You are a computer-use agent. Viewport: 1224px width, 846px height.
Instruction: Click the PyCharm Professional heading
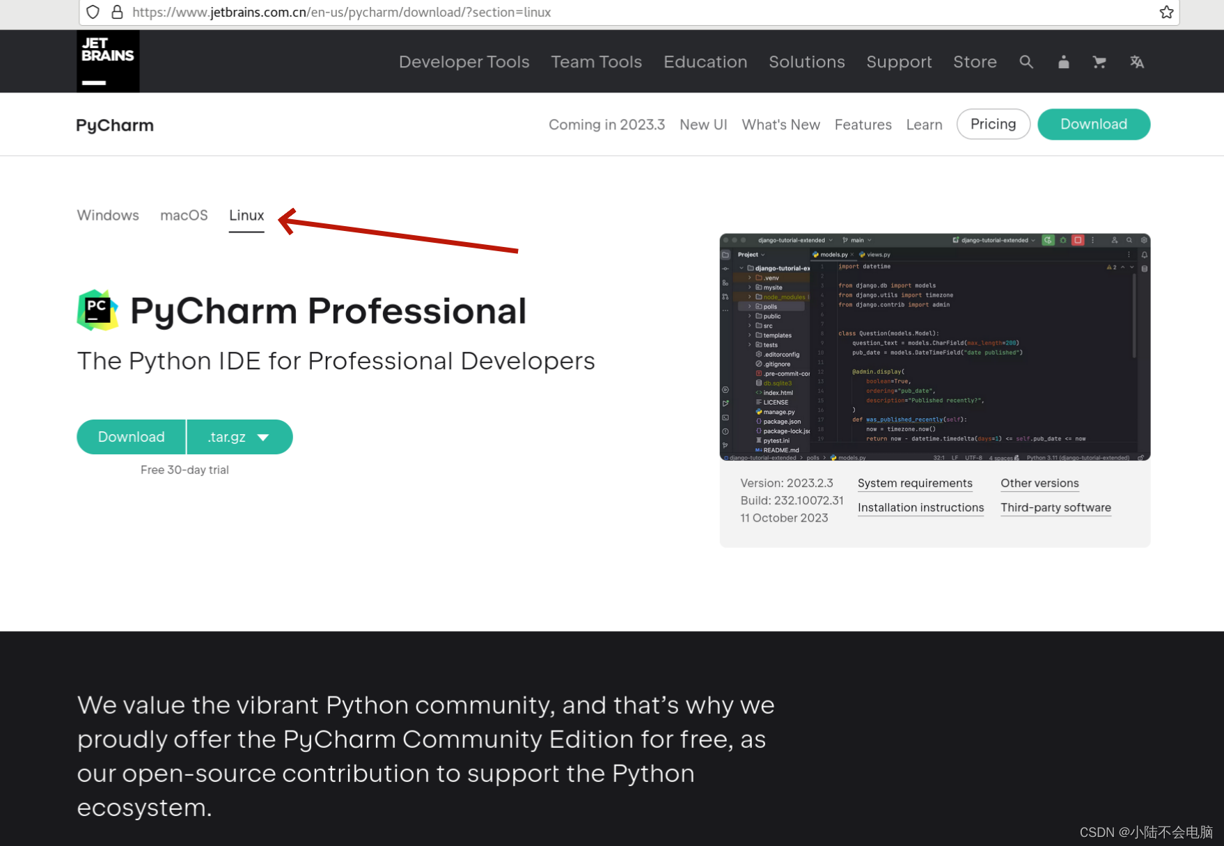click(328, 310)
